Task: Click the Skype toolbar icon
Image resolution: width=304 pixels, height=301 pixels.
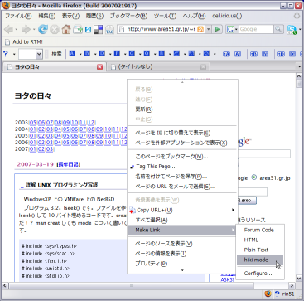Action: pyautogui.click(x=292, y=29)
